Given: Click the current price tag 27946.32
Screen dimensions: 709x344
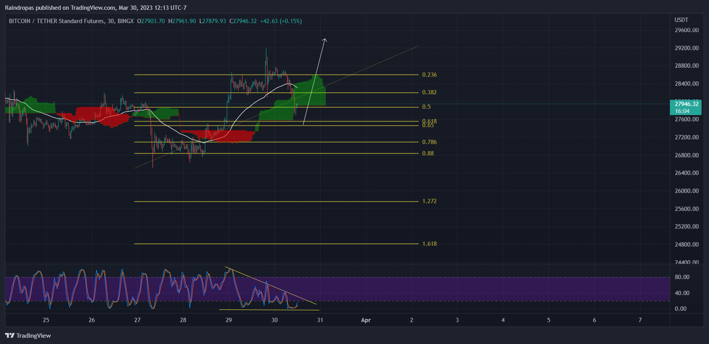Looking at the screenshot, I should [x=687, y=104].
